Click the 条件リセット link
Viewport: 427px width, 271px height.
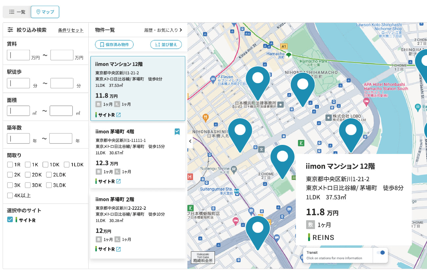point(71,30)
